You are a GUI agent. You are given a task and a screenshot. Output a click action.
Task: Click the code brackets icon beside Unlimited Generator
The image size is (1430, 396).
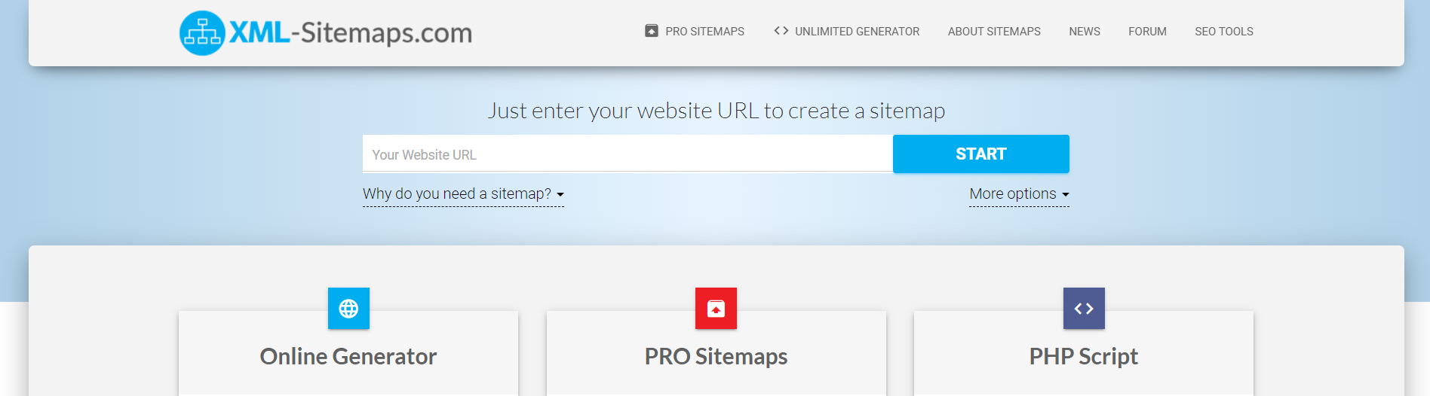coord(781,31)
